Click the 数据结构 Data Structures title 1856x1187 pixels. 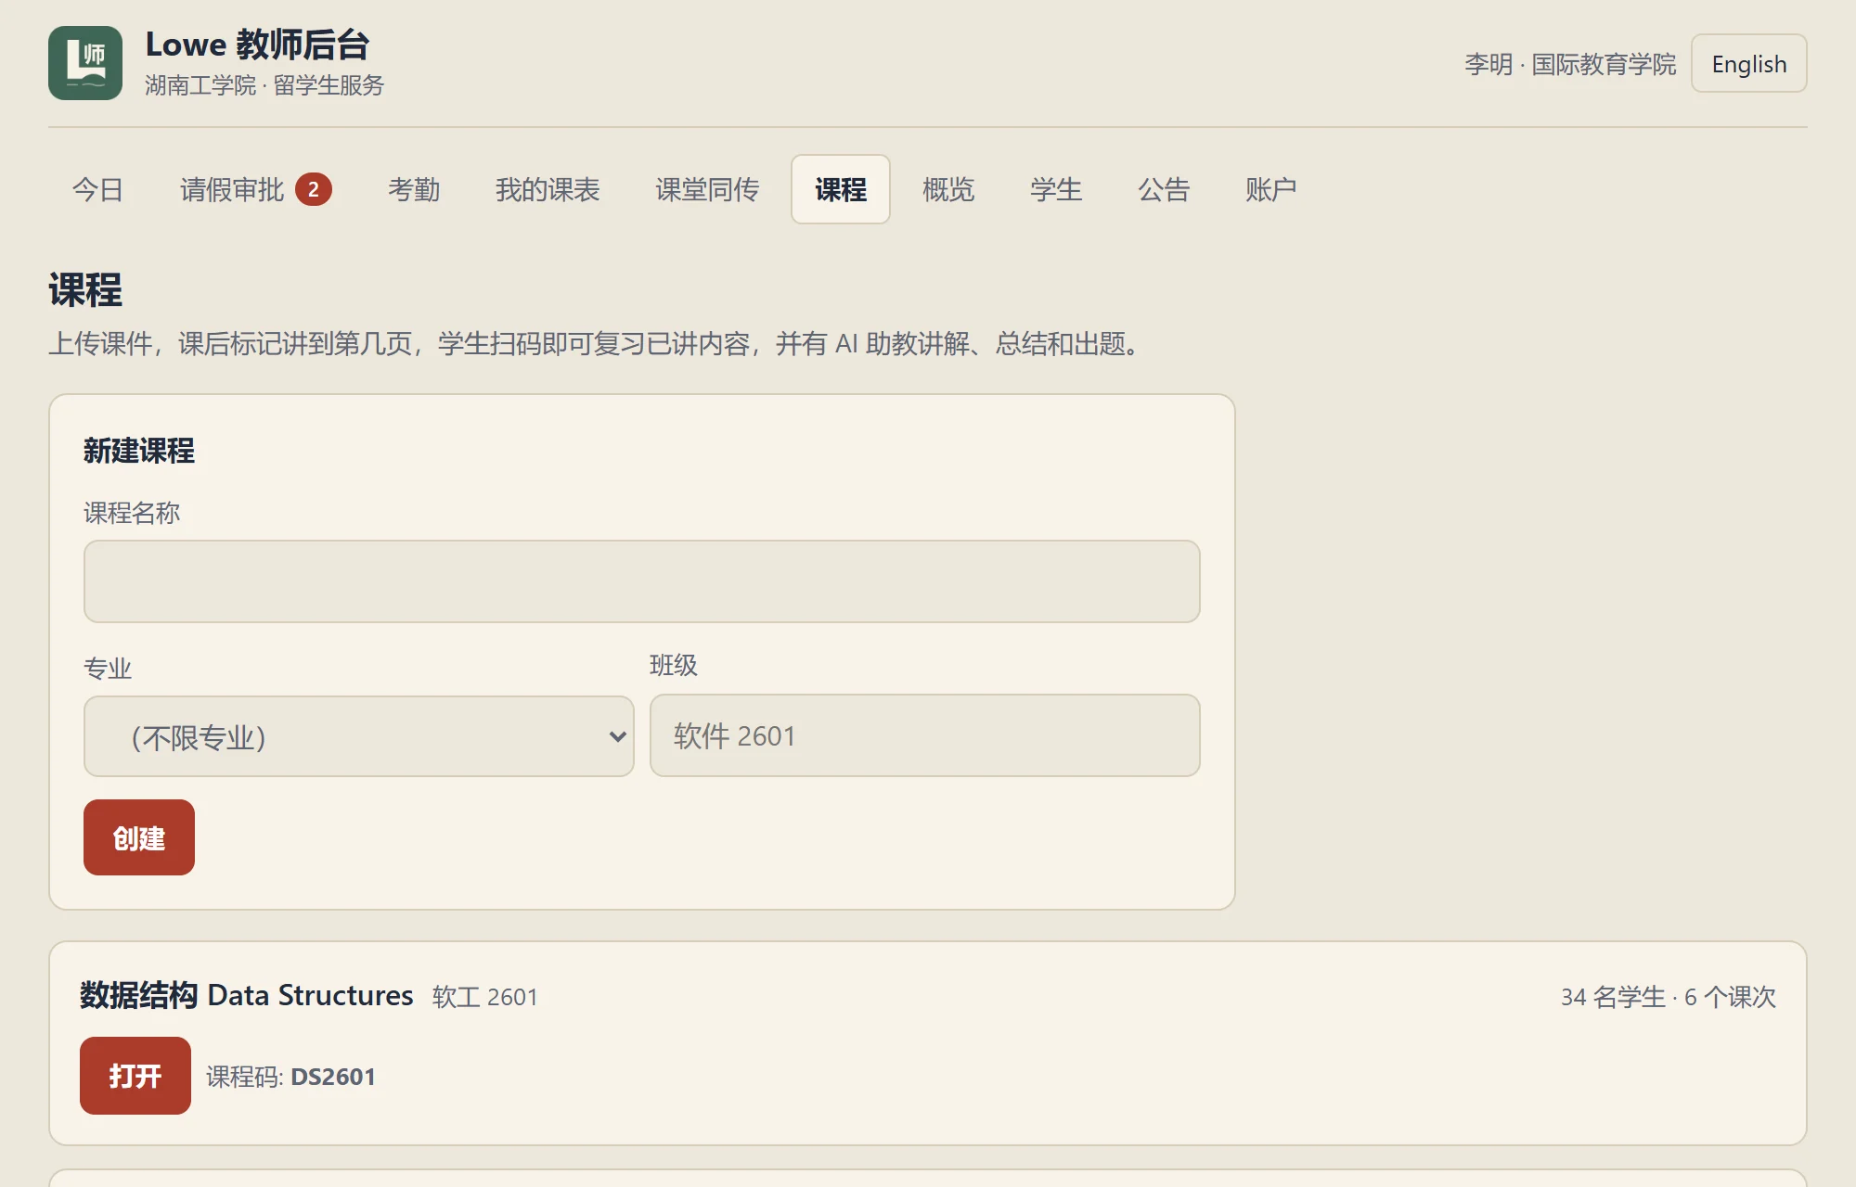(x=247, y=995)
